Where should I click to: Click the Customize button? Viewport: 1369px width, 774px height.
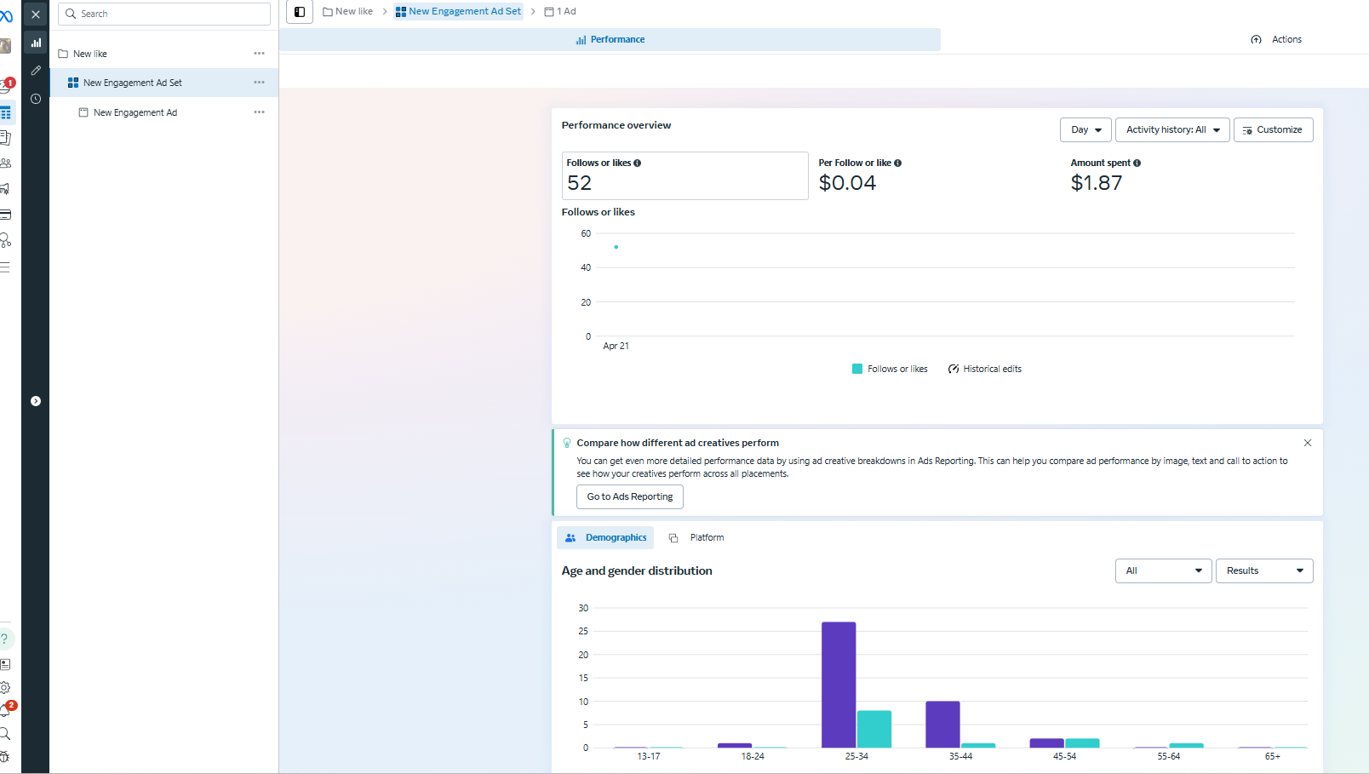(x=1273, y=129)
